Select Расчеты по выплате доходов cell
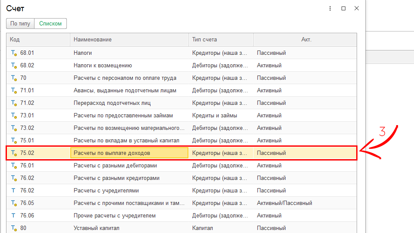Image resolution: width=414 pixels, height=233 pixels. 129,153
